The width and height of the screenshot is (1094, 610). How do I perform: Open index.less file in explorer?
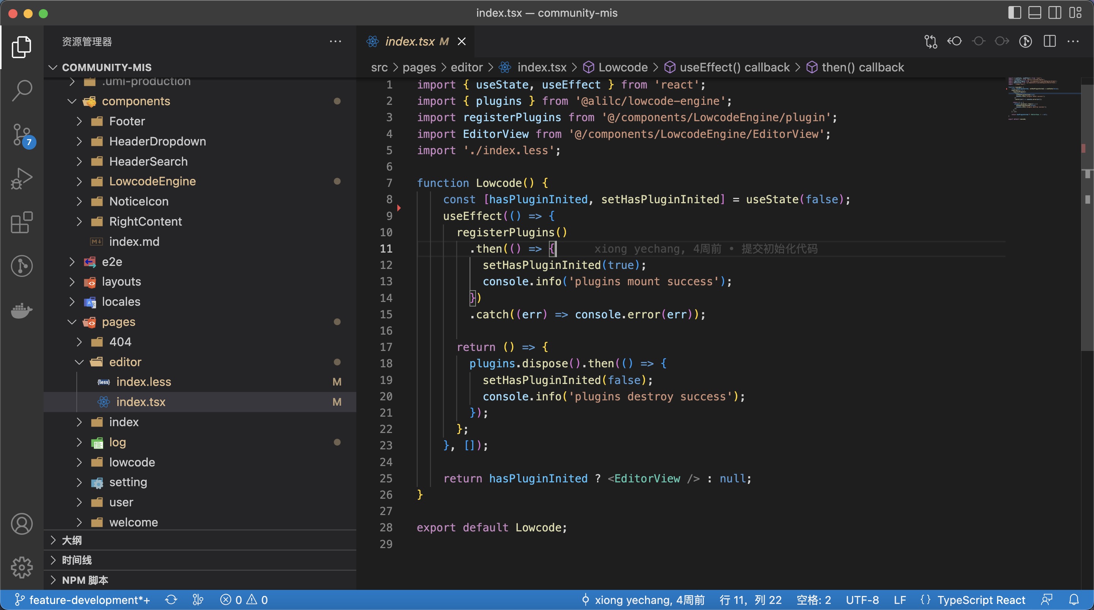pos(199,382)
